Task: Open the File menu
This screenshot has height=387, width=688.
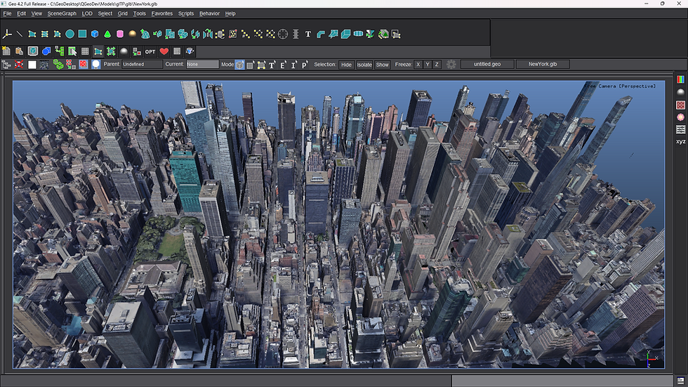Action: pos(8,13)
